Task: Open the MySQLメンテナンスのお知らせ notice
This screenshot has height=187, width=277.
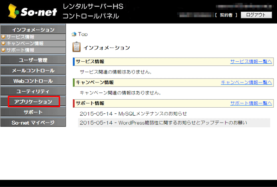Action: tap(133, 114)
